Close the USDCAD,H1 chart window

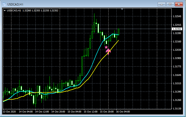click(179, 4)
